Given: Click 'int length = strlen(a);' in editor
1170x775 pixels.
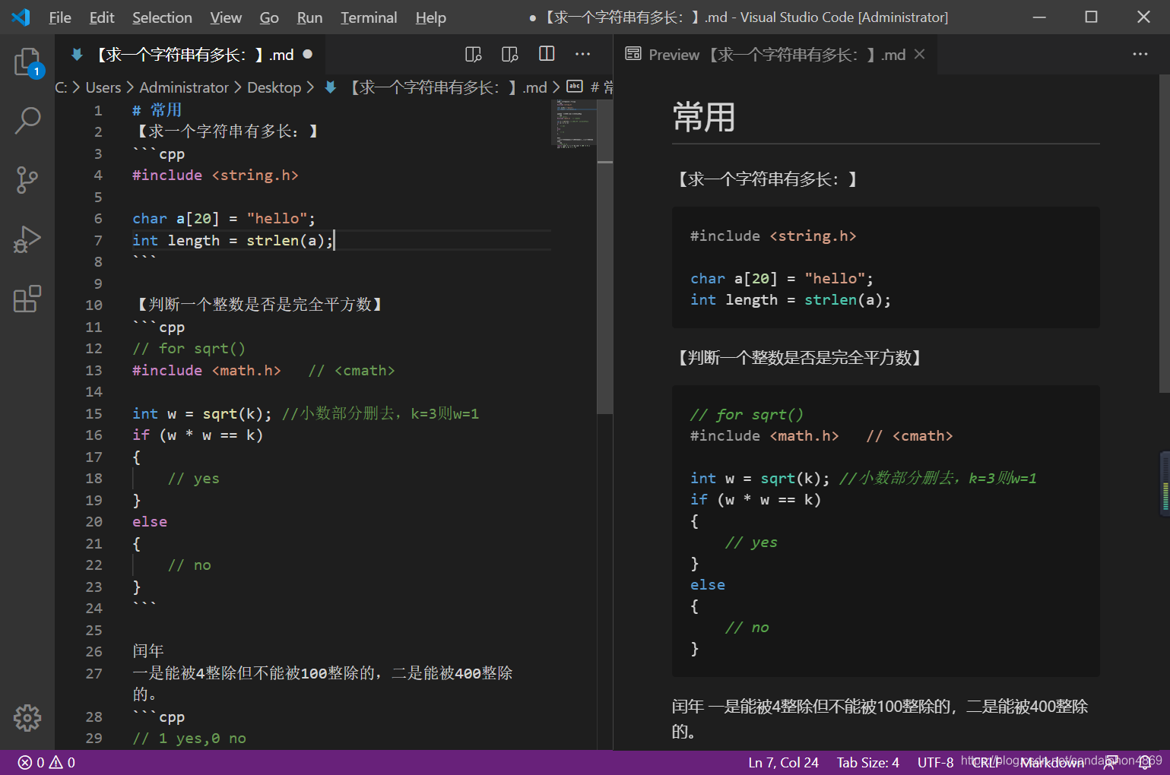Looking at the screenshot, I should 233,240.
